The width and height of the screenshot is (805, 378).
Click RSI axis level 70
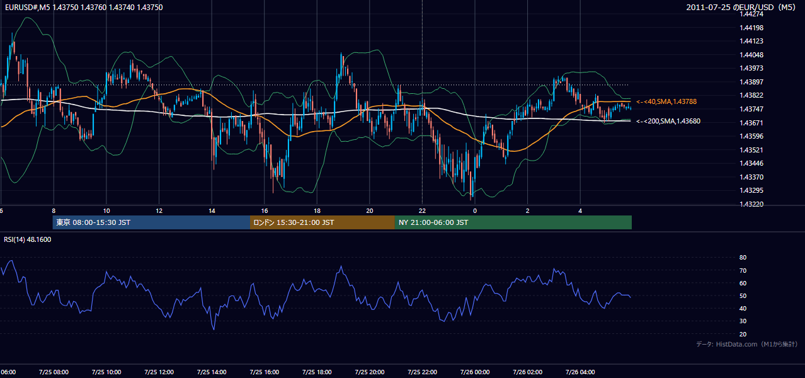[x=743, y=270]
